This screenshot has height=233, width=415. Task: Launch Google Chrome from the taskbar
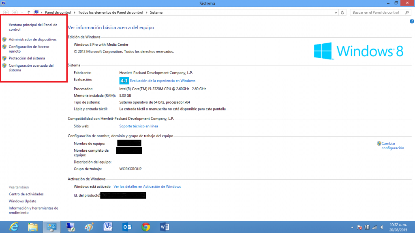pos(146,227)
